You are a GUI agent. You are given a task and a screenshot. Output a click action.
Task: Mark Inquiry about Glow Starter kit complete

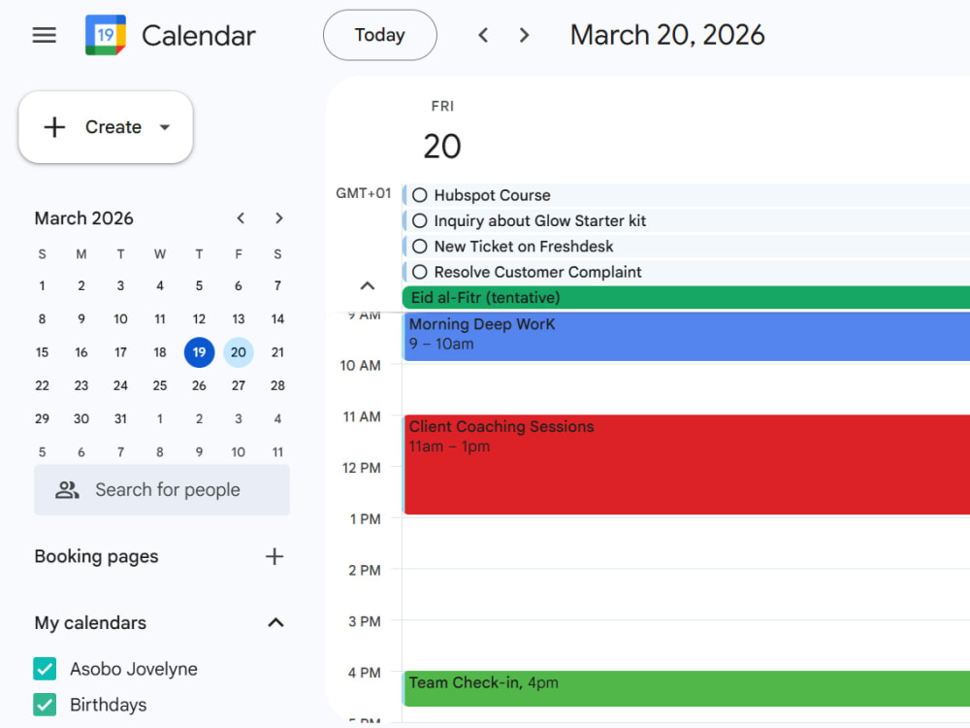tap(419, 221)
